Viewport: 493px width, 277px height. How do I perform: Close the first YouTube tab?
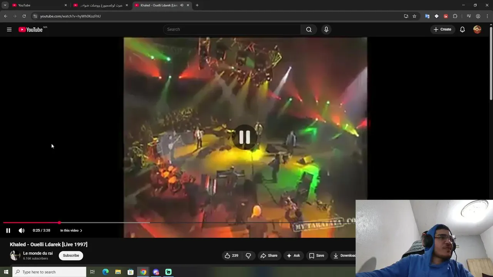[x=65, y=5]
